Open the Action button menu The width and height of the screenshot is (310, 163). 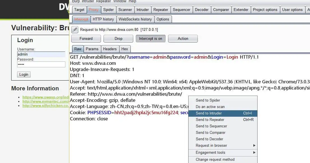click(x=183, y=38)
